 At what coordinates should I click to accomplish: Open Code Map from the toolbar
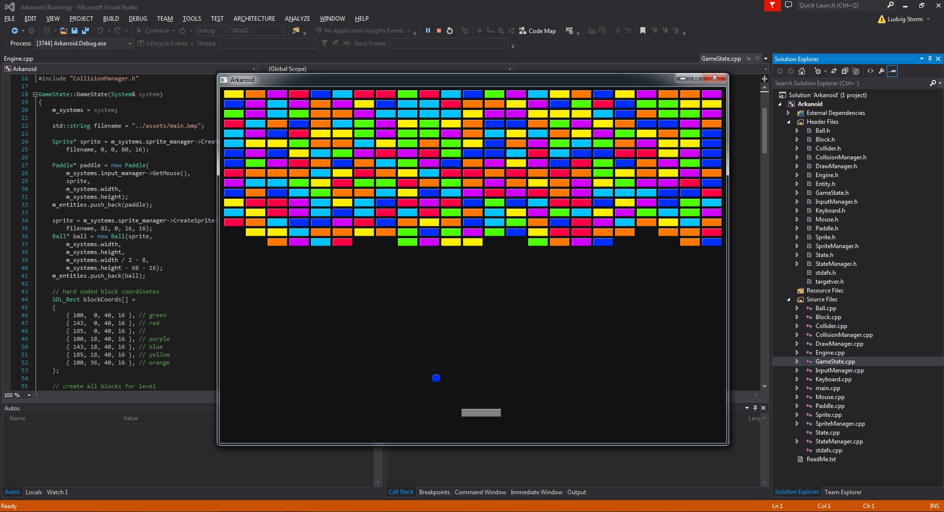(537, 31)
